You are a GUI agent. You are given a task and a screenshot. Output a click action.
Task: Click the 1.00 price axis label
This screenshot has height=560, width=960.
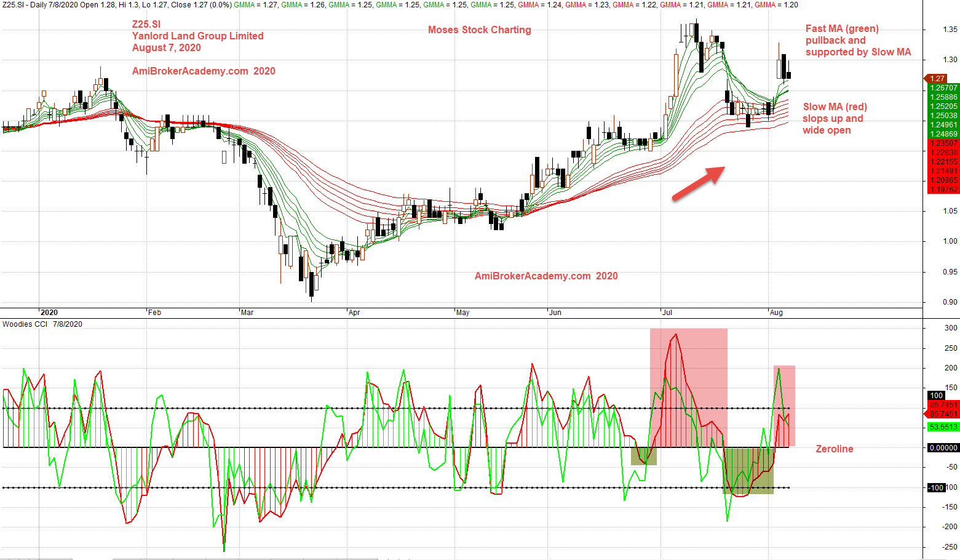coord(950,241)
